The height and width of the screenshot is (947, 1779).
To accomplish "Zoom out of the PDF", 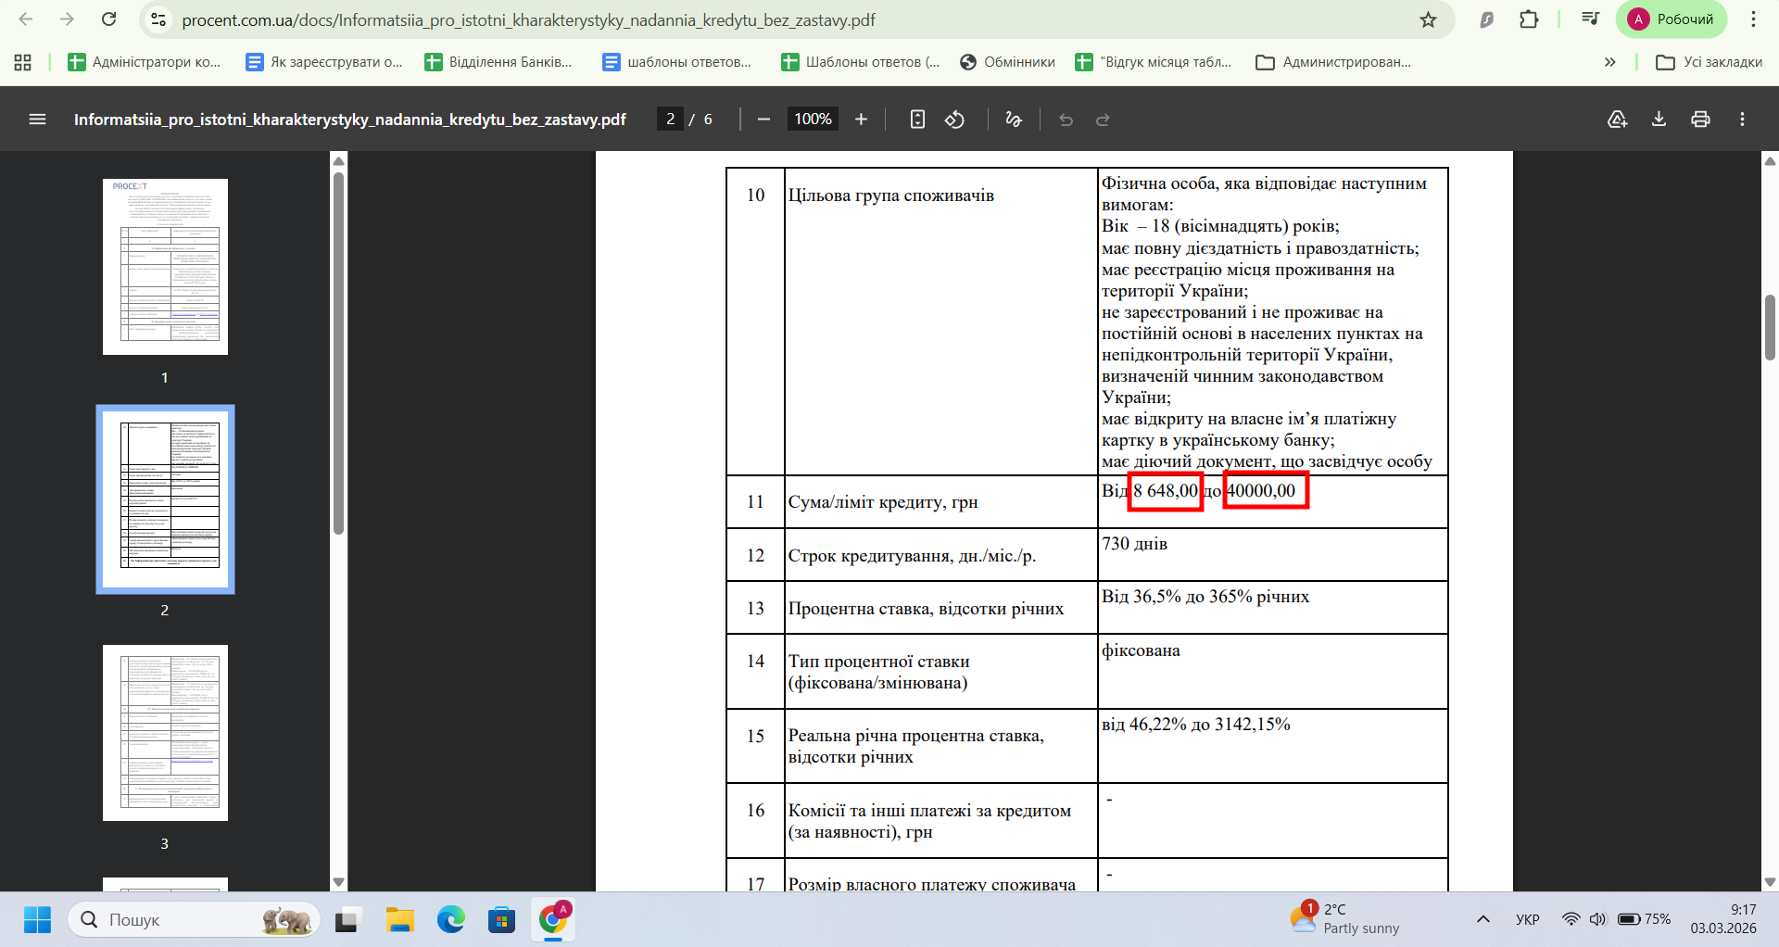I will coord(763,120).
